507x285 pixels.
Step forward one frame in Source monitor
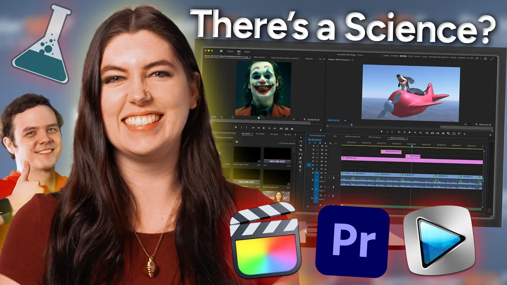coord(269,128)
